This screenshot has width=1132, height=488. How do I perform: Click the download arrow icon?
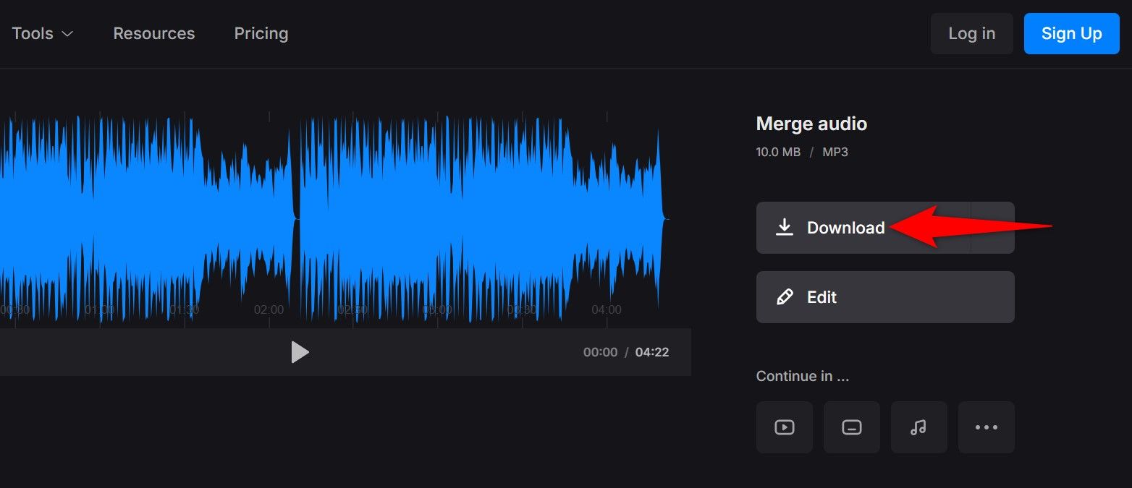click(x=784, y=228)
